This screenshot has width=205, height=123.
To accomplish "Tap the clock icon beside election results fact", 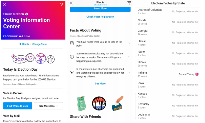I will 72,57.
